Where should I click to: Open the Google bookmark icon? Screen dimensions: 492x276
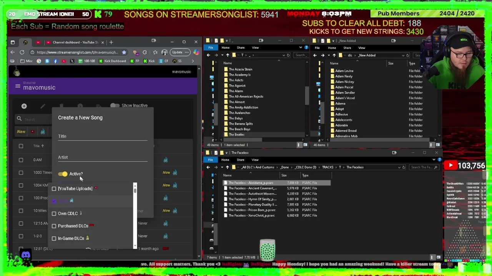(x=39, y=61)
